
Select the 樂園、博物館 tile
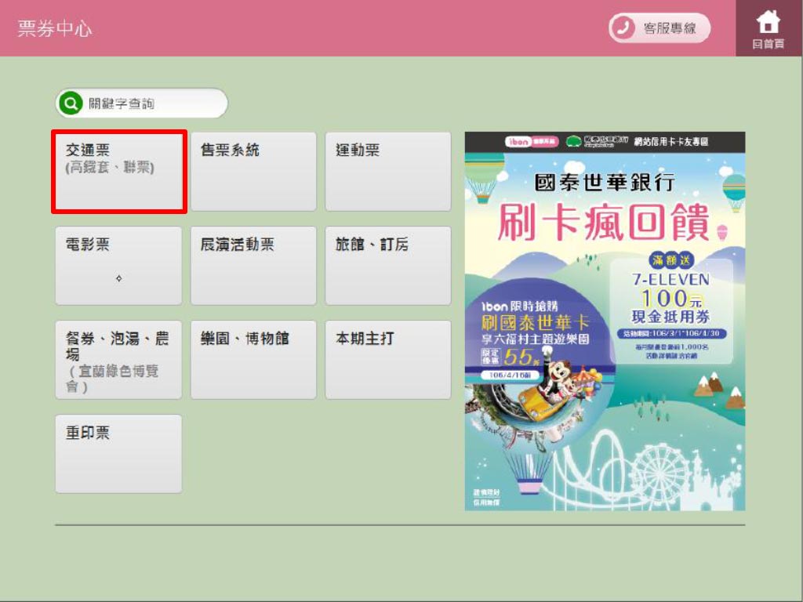(253, 360)
